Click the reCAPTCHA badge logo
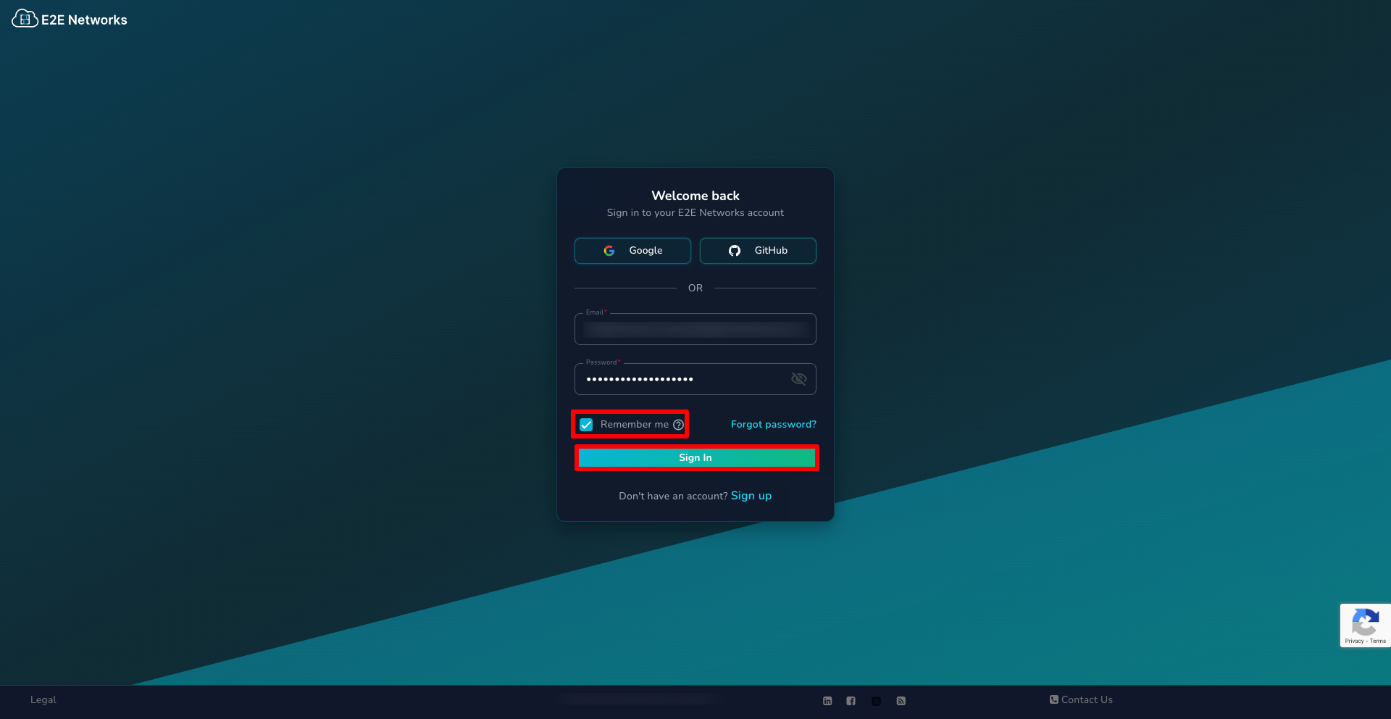The image size is (1391, 719). pyautogui.click(x=1365, y=621)
